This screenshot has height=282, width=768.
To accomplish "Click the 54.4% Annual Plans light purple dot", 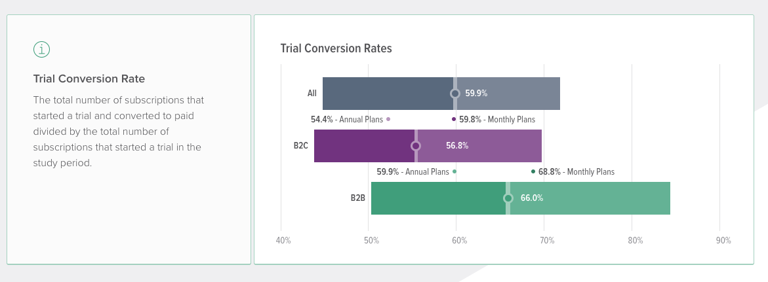I will pos(388,119).
